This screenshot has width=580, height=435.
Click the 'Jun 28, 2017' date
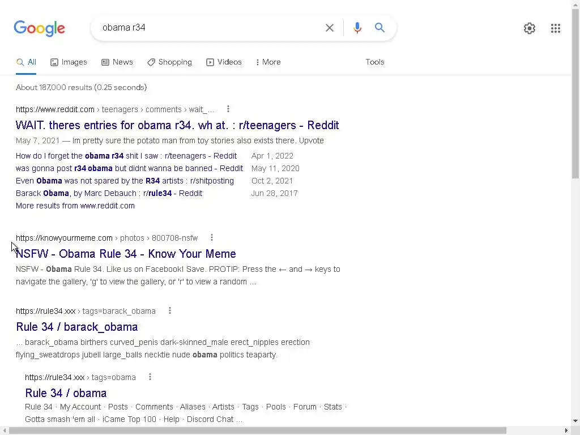(275, 194)
